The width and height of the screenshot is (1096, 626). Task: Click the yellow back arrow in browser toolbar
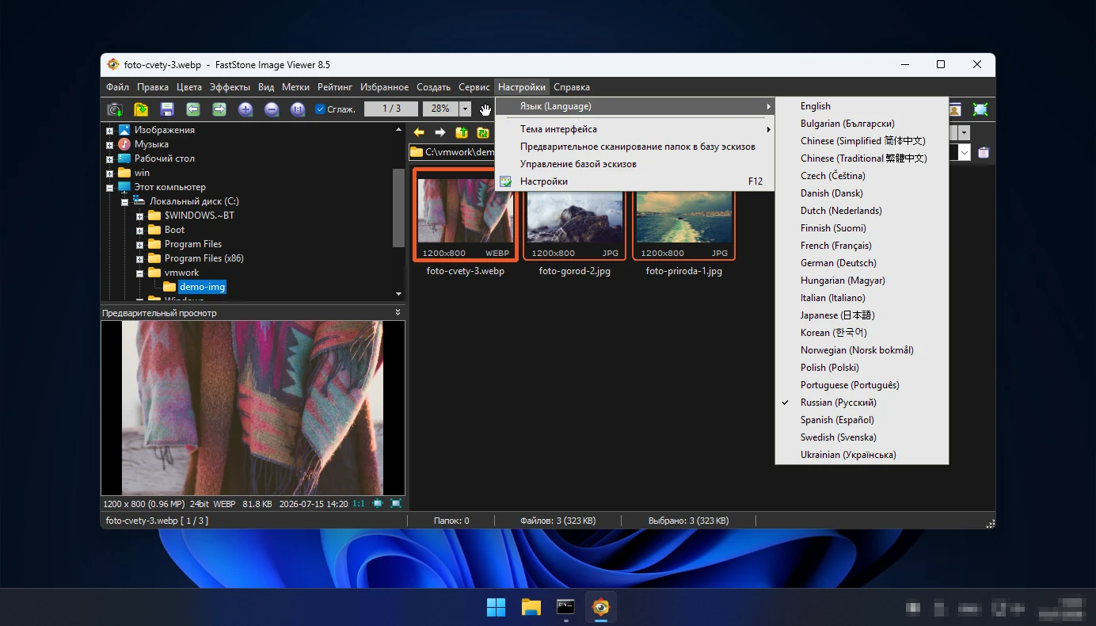419,132
